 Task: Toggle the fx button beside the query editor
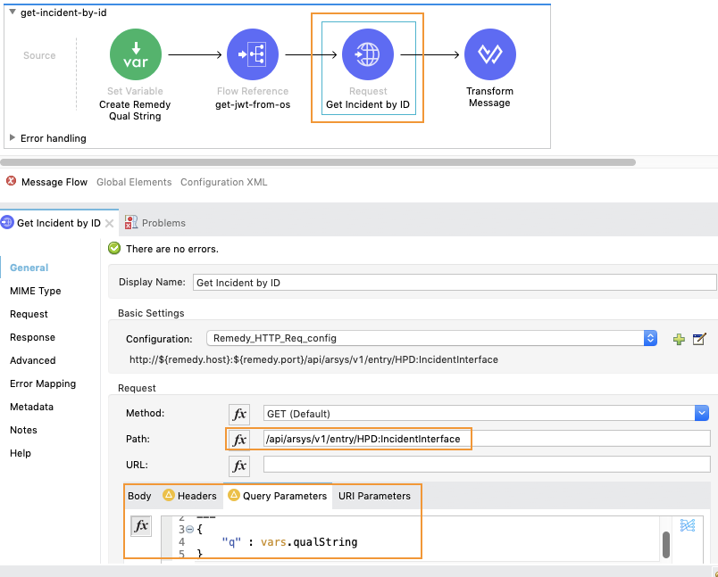(141, 526)
